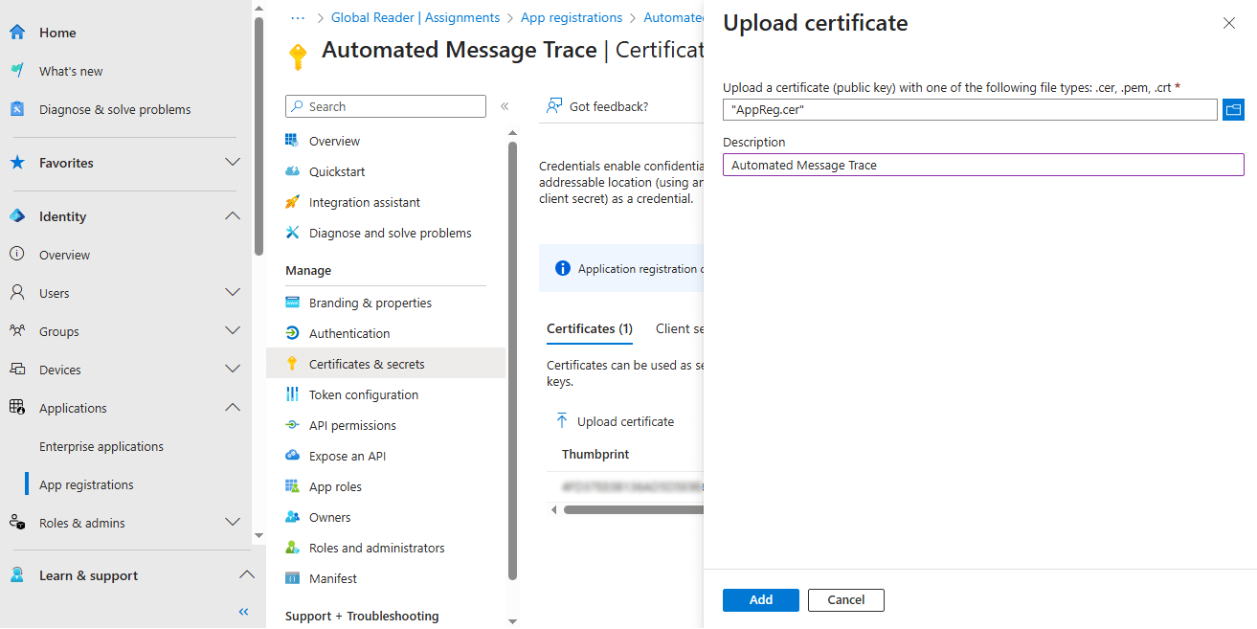This screenshot has width=1257, height=629.
Task: Click the left navigation vertical scrollbar
Action: 258,136
